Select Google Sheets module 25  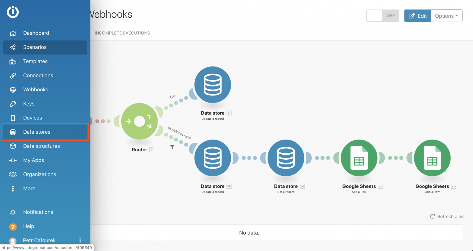pos(359,158)
